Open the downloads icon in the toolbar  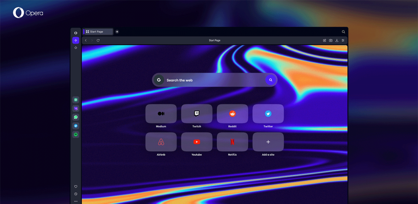click(x=337, y=40)
